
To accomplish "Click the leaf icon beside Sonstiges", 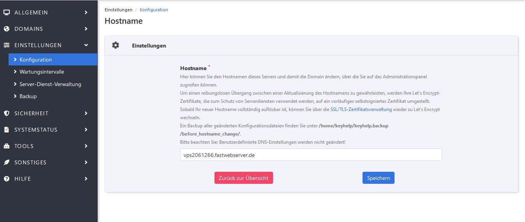I will [x=6, y=162].
